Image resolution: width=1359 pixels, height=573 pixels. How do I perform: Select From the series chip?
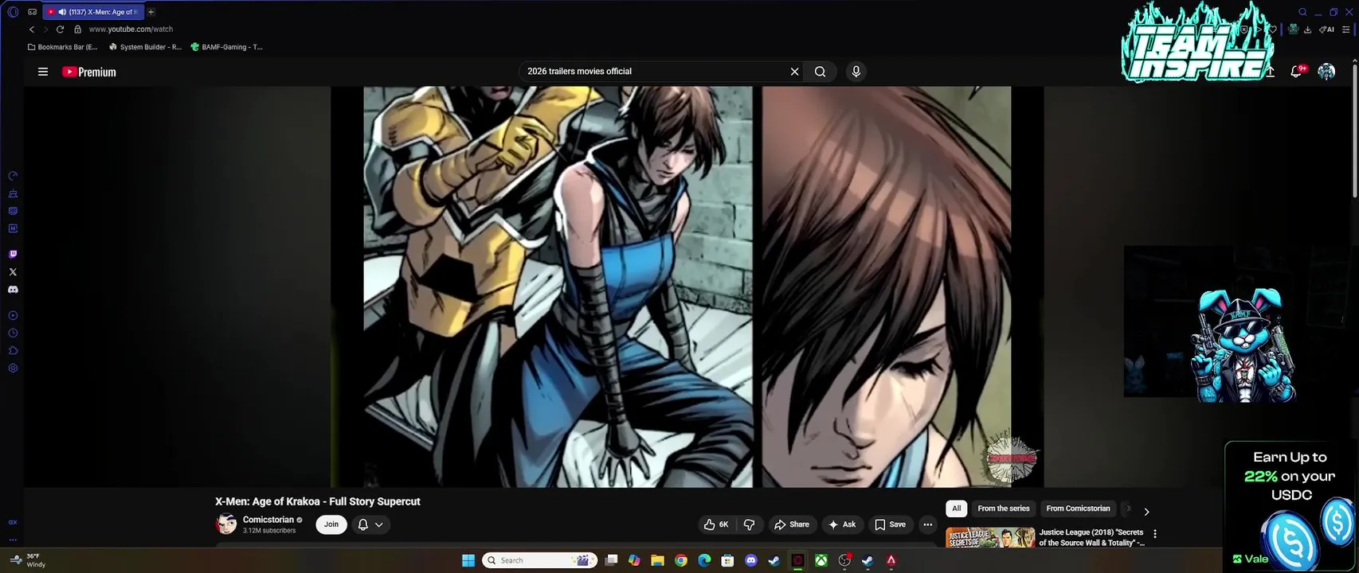[x=1004, y=509]
